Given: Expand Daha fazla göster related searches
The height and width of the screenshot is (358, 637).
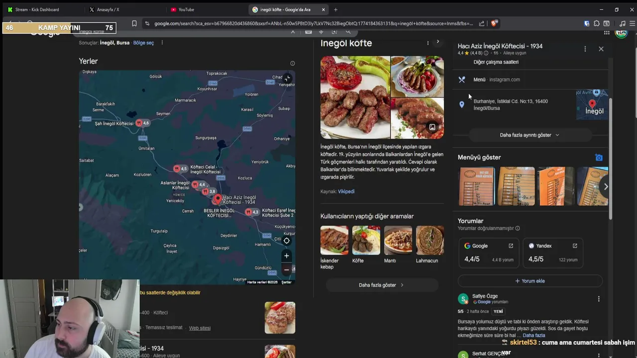Looking at the screenshot, I should click(x=382, y=285).
